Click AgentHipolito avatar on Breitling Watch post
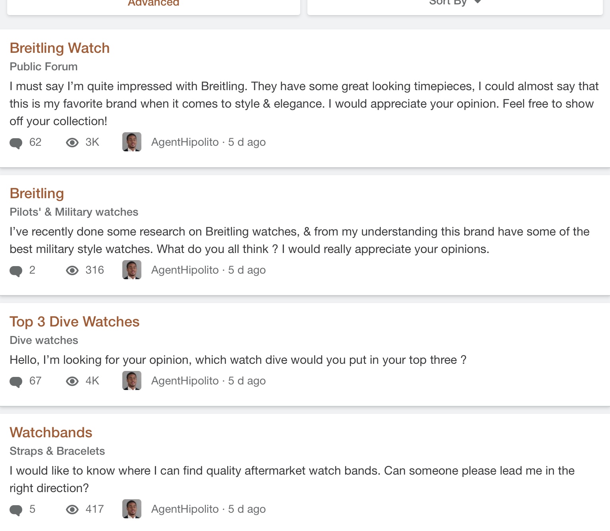The height and width of the screenshot is (531, 610). pyautogui.click(x=132, y=142)
